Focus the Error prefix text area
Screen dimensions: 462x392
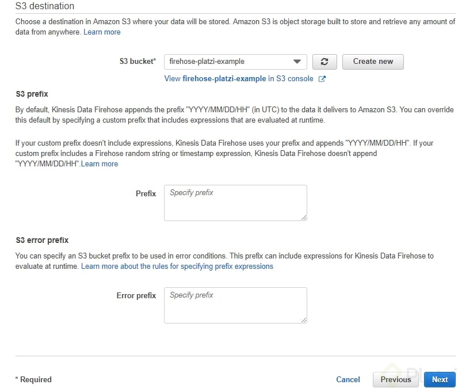[x=235, y=305]
